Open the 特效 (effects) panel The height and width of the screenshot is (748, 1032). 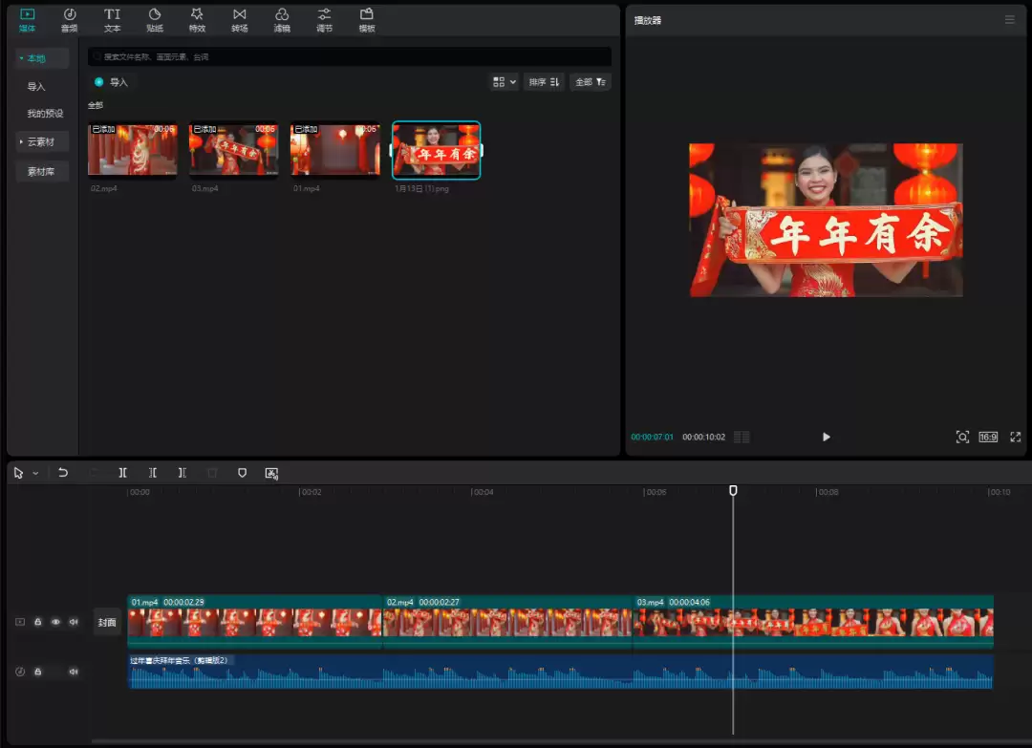pos(197,19)
